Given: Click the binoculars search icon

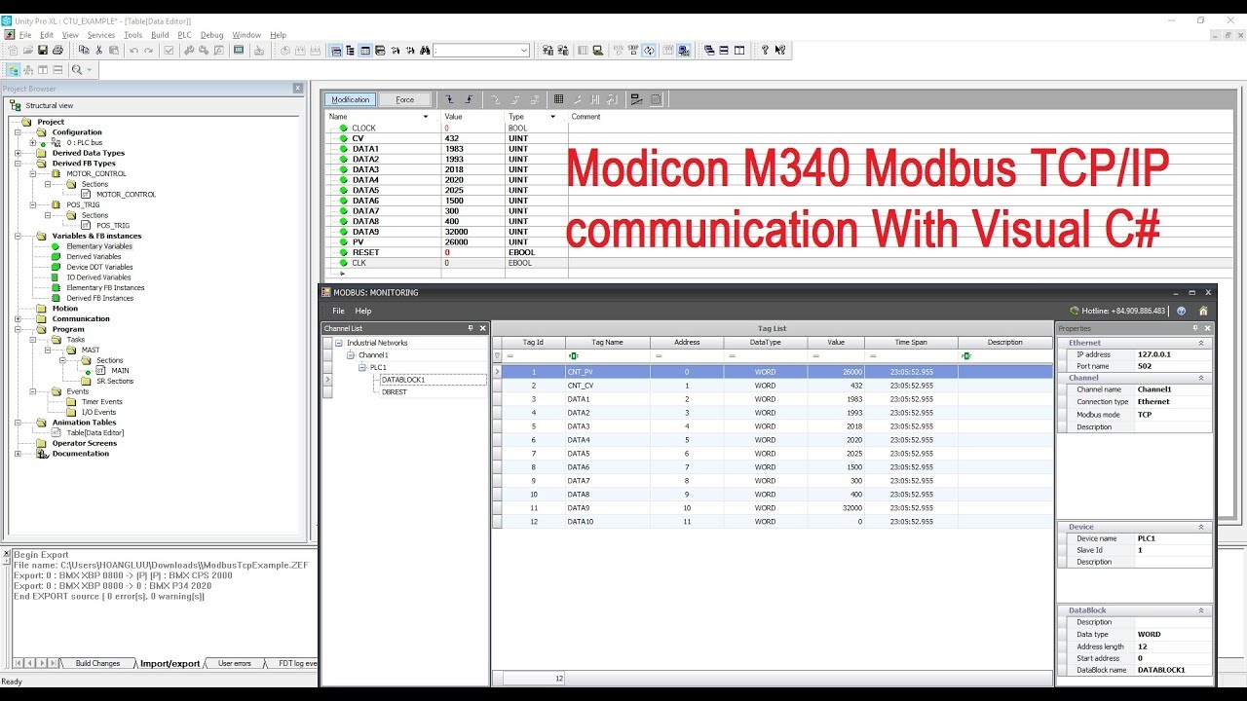Looking at the screenshot, I should point(424,51).
